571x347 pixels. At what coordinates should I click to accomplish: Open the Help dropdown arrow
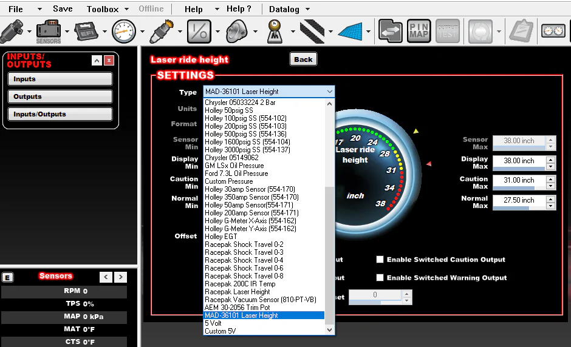coord(217,9)
